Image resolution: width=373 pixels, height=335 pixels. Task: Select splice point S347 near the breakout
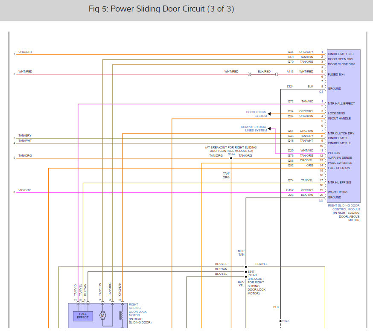245,271
